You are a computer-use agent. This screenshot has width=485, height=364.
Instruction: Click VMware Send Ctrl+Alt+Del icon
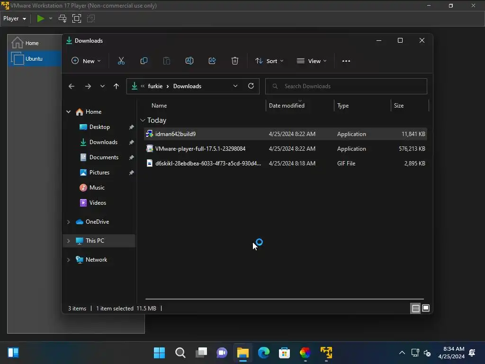coord(63,18)
